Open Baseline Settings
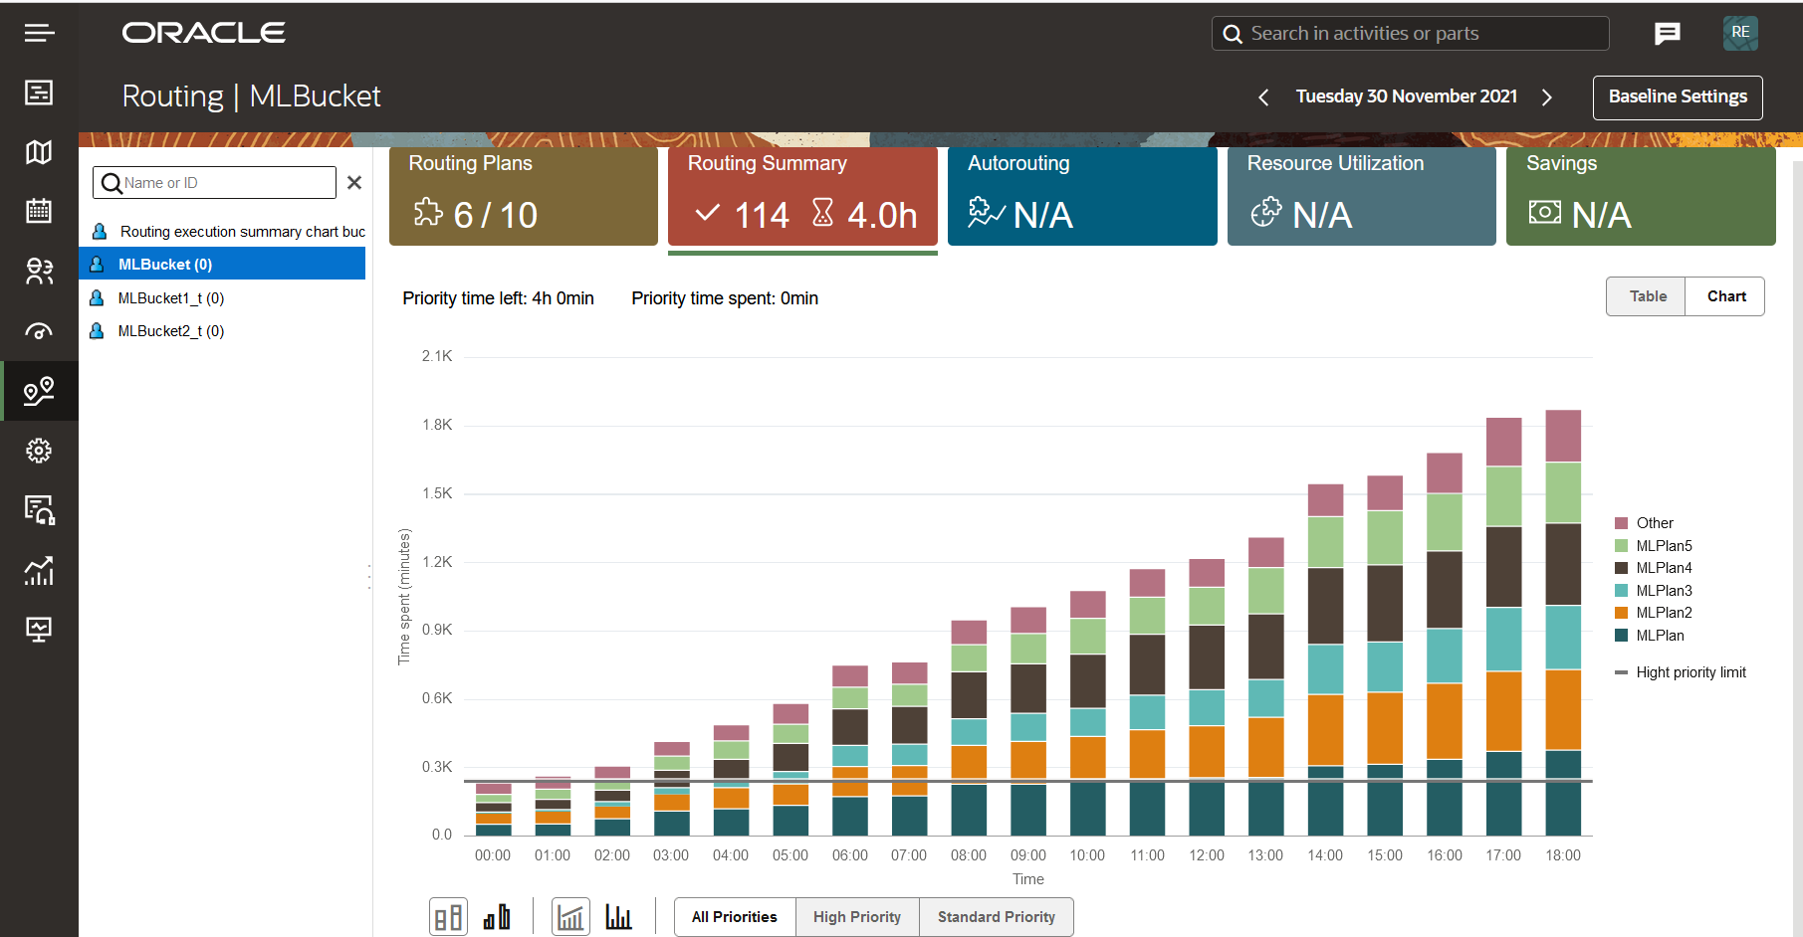This screenshot has width=1803, height=937. [x=1678, y=97]
